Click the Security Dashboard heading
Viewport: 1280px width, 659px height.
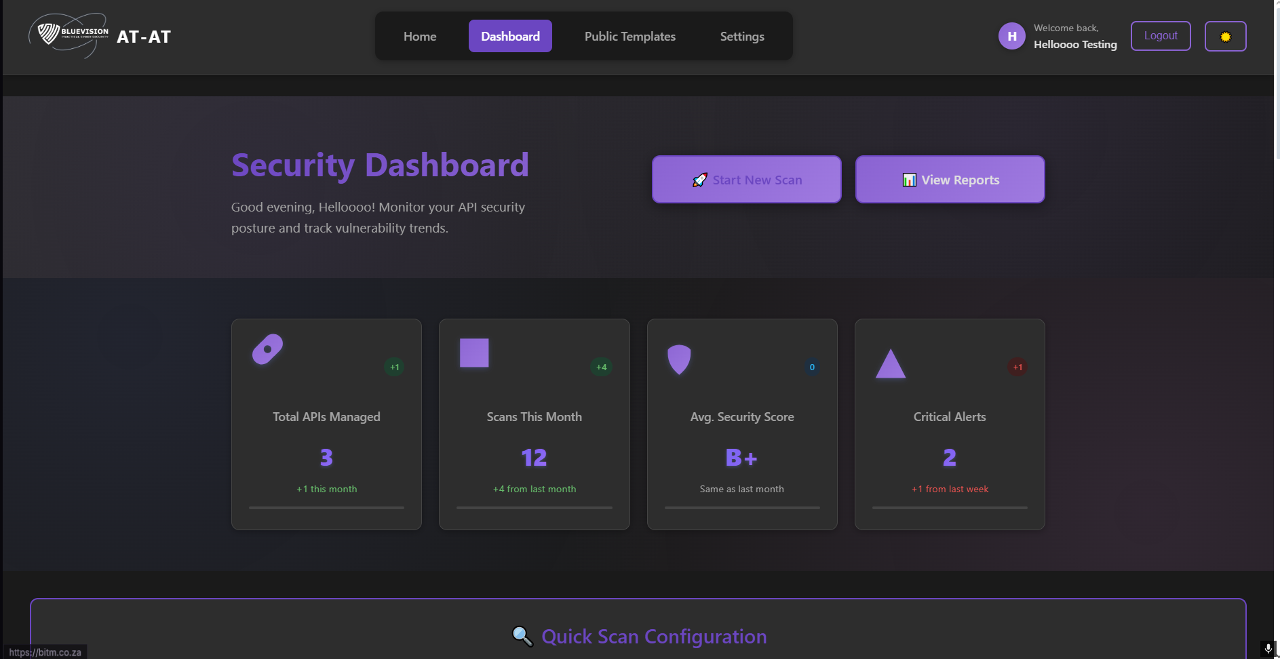380,165
